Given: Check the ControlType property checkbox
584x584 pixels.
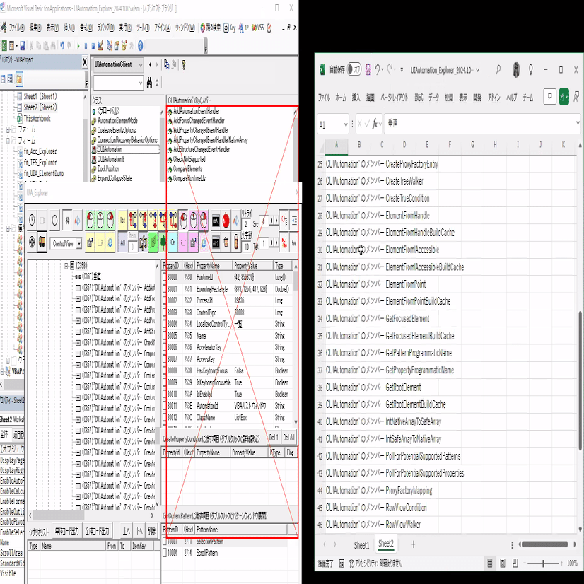Looking at the screenshot, I should (x=165, y=312).
